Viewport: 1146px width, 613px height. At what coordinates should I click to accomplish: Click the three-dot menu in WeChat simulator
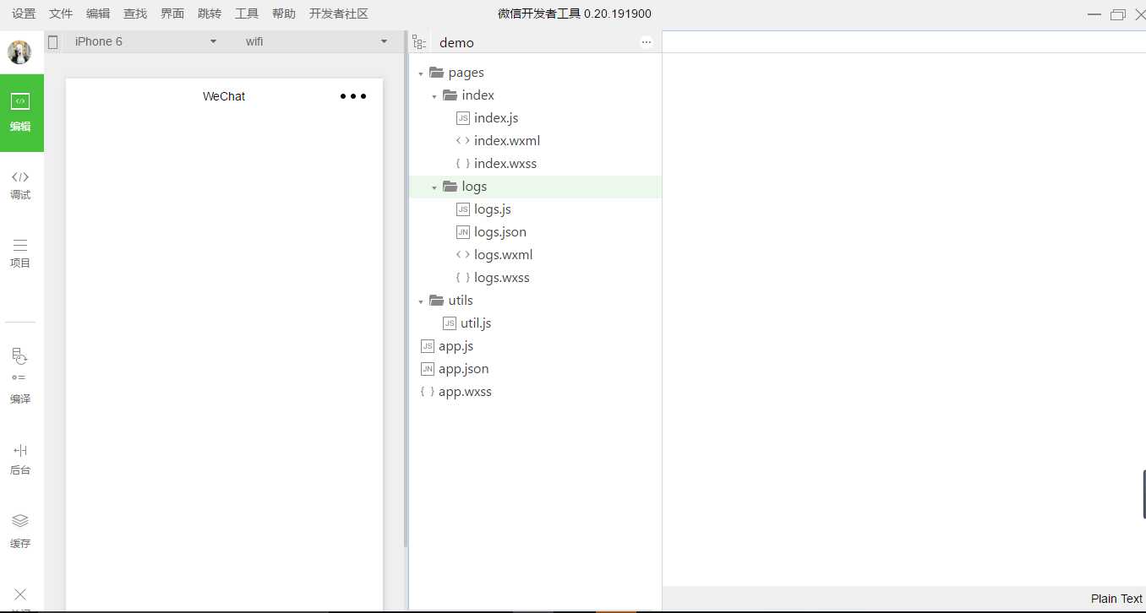point(353,96)
